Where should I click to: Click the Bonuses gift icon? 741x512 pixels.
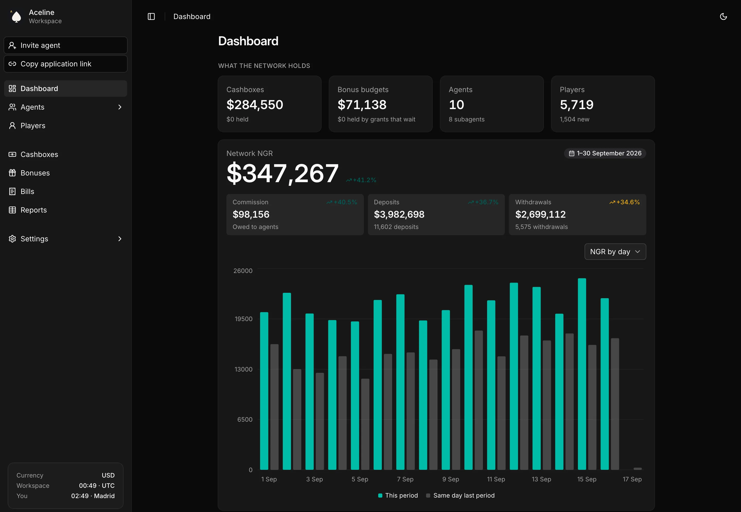[x=12, y=173]
